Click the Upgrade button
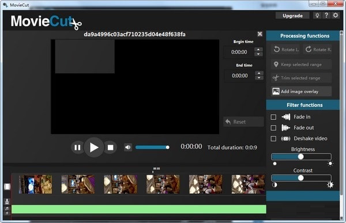 (292, 16)
